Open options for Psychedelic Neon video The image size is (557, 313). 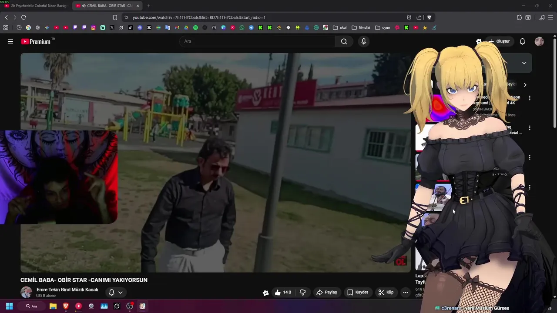[530, 98]
